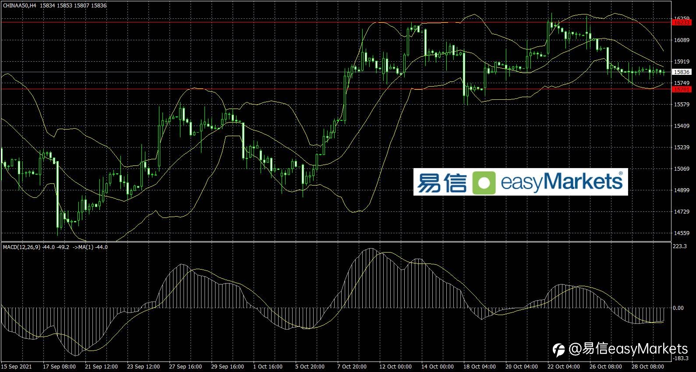Click the 12 Oct 00:00 time label
696x372 pixels.
pos(396,367)
